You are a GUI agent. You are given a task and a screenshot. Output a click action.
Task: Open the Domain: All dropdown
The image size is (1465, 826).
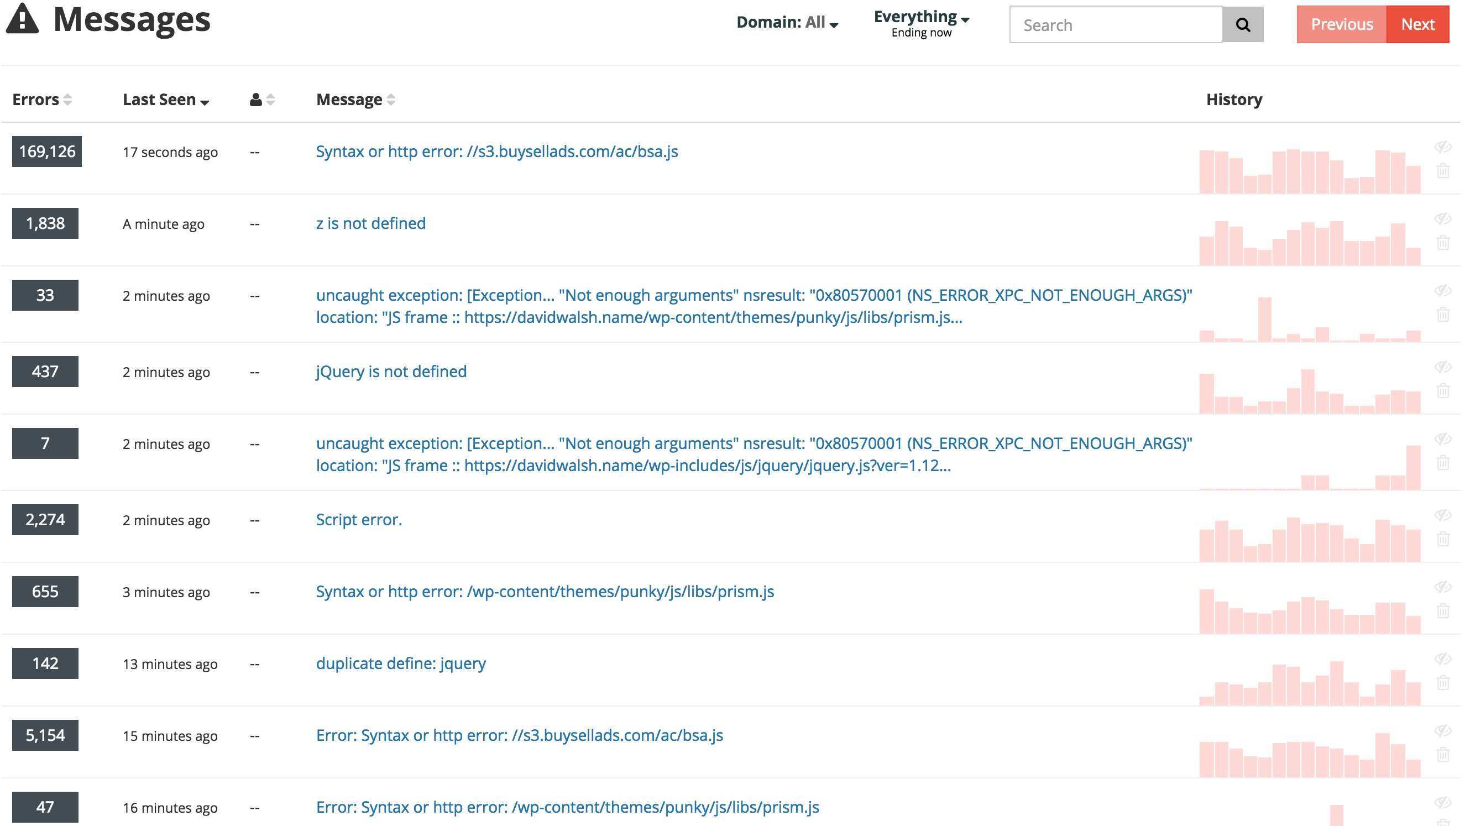coord(787,22)
